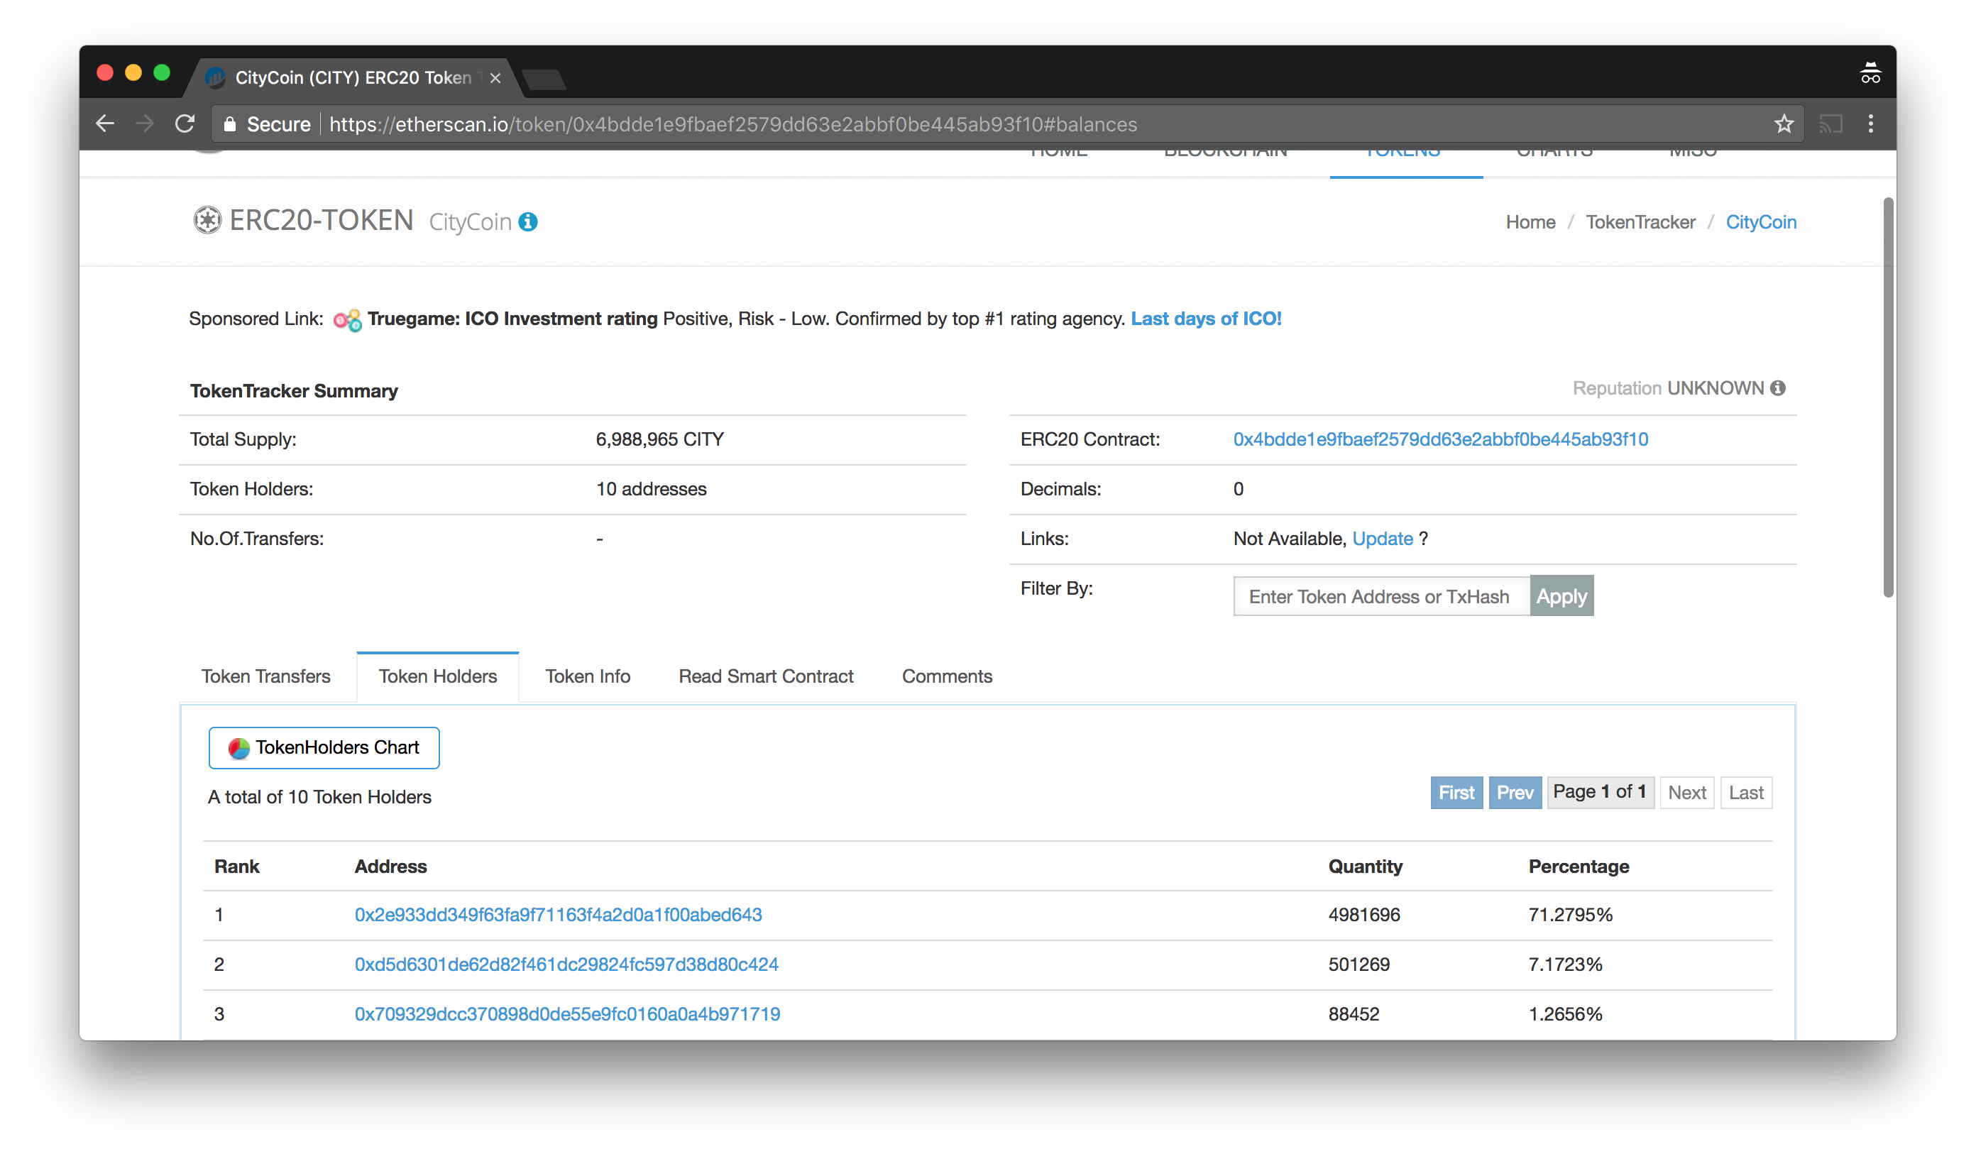The height and width of the screenshot is (1154, 1976).
Task: Click the 6,988,965 CITY total supply value
Action: (x=659, y=439)
